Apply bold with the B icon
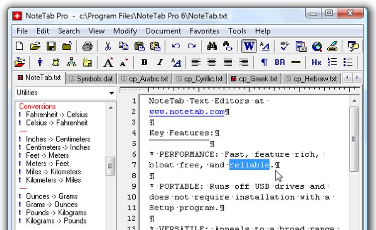 (144, 63)
